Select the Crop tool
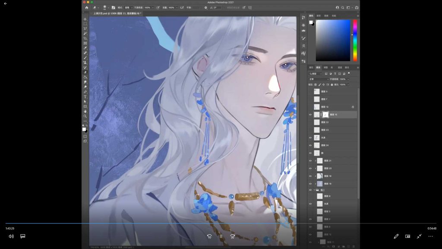The height and width of the screenshot is (249, 442). (85, 38)
